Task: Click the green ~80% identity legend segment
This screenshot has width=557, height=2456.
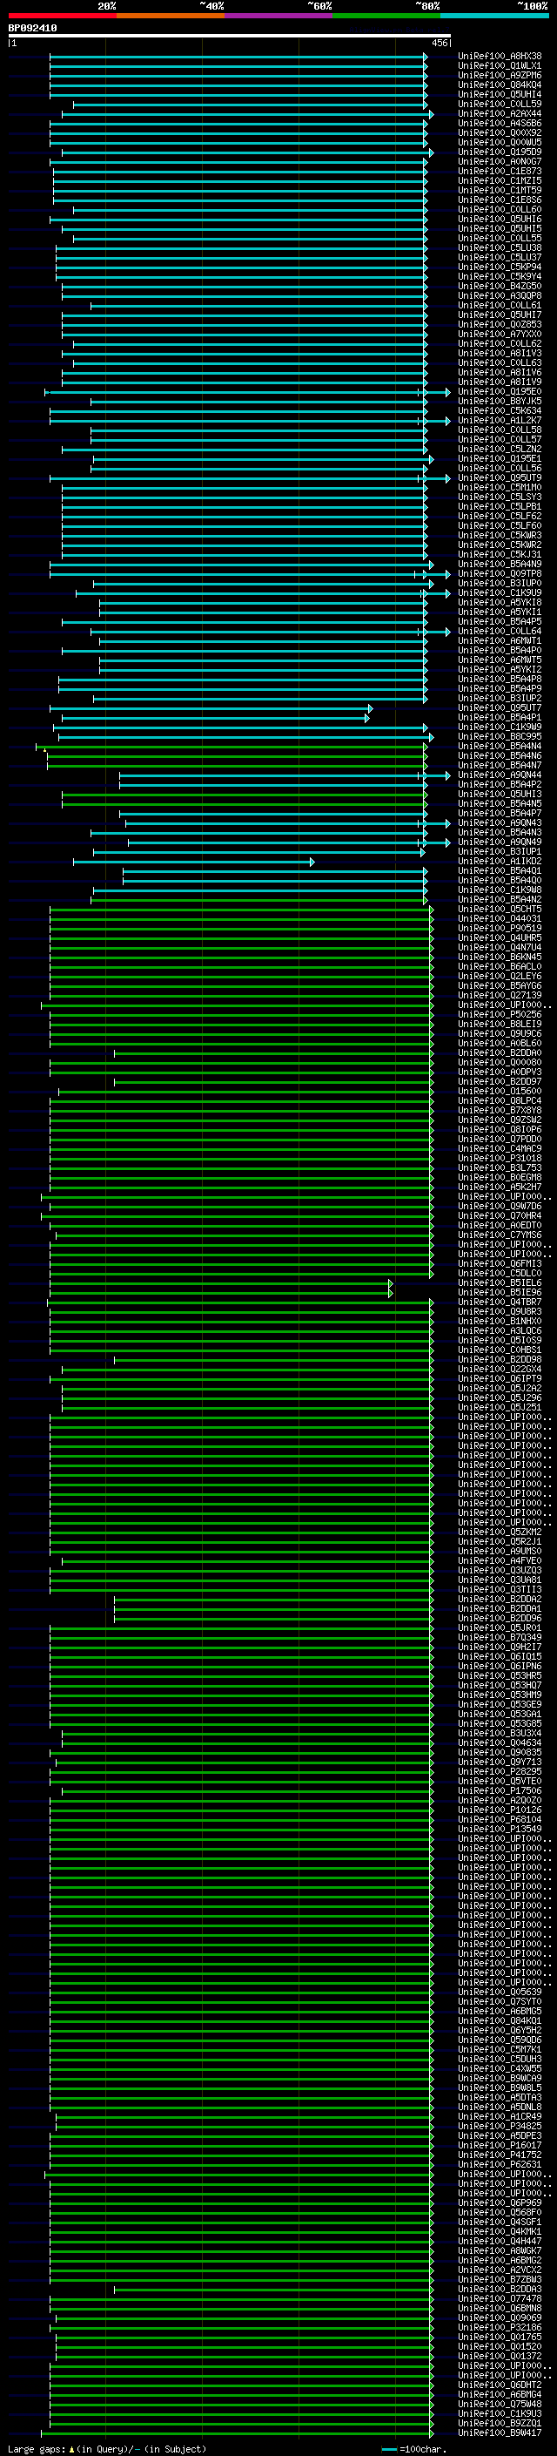Action: point(386,16)
